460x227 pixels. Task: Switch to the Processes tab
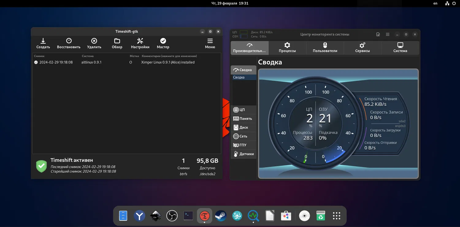pos(287,48)
